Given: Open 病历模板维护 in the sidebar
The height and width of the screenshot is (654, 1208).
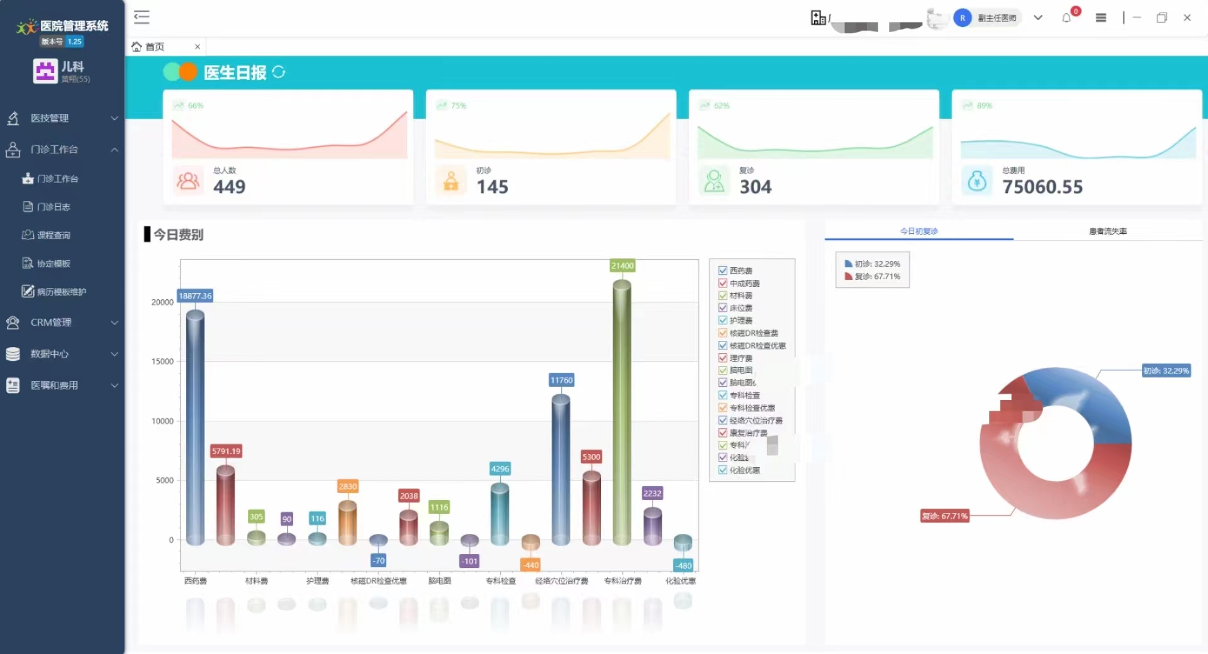Looking at the screenshot, I should click(x=61, y=292).
